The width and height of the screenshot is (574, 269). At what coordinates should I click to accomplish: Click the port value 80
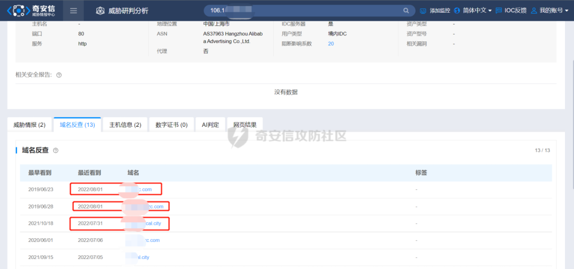[81, 33]
